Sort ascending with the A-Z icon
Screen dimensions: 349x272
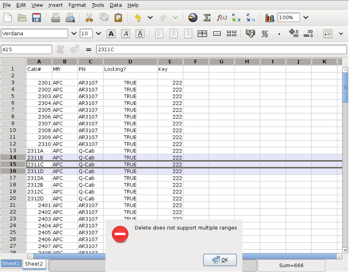pos(236,17)
